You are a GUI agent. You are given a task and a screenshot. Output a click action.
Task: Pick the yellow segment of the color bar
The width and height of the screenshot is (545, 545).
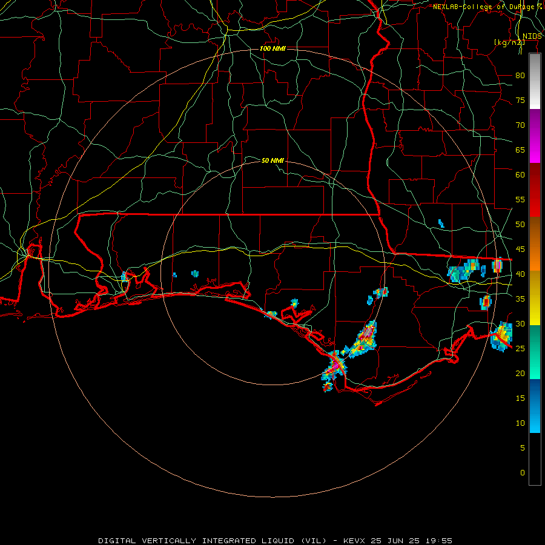tap(535, 298)
